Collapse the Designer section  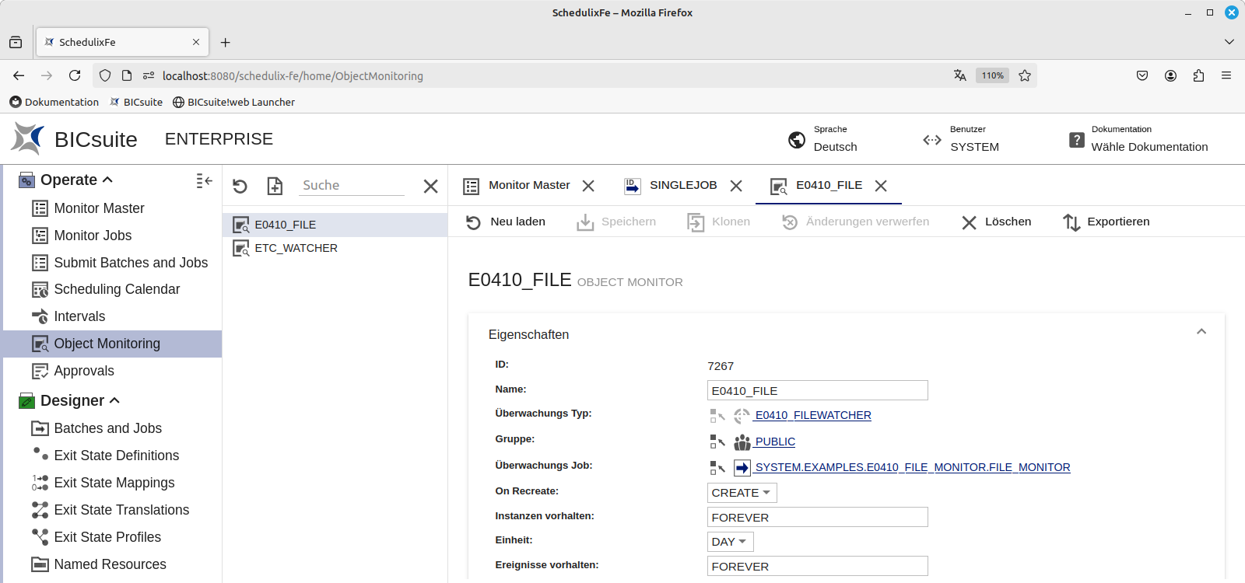(x=114, y=400)
